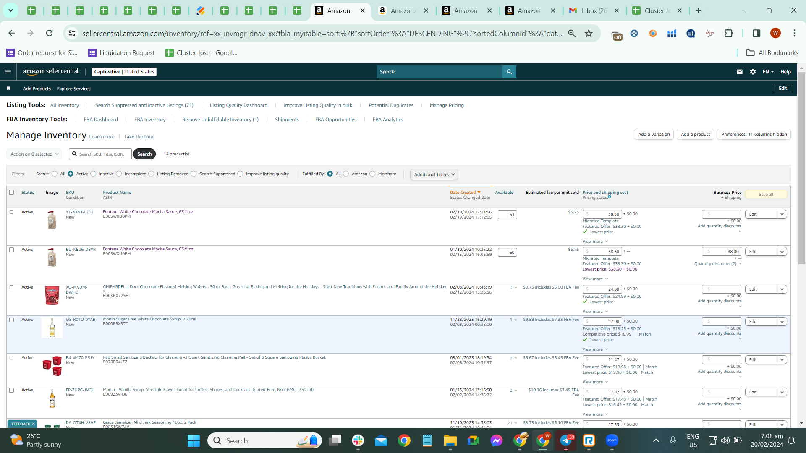The width and height of the screenshot is (806, 453).
Task: Open File Explorer from the taskbar
Action: pos(450,441)
